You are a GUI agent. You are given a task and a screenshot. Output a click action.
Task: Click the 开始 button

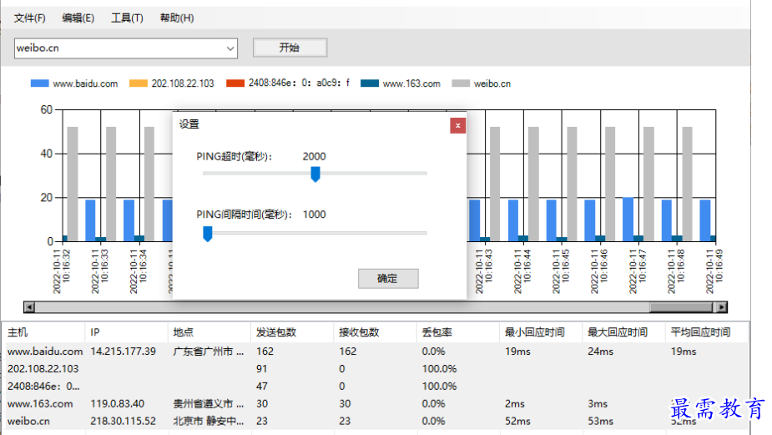(290, 48)
